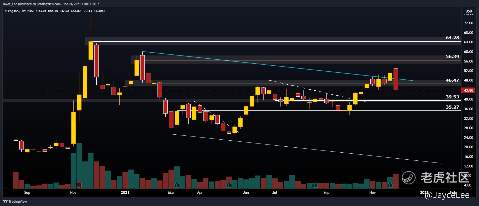The image size is (479, 206).
Task: Click the 46.47 level label
Action: 452,80
